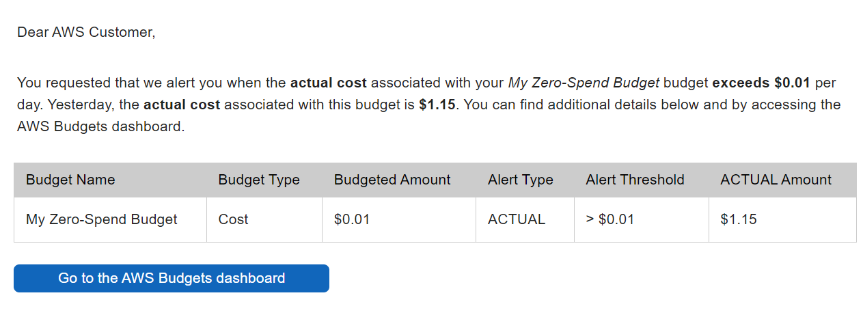Click the Budget Type column header
The width and height of the screenshot is (863, 330).
click(259, 180)
